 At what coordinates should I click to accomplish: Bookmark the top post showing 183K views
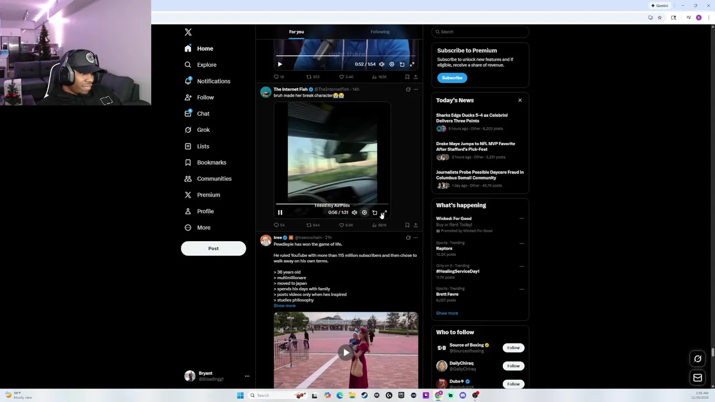tap(407, 77)
